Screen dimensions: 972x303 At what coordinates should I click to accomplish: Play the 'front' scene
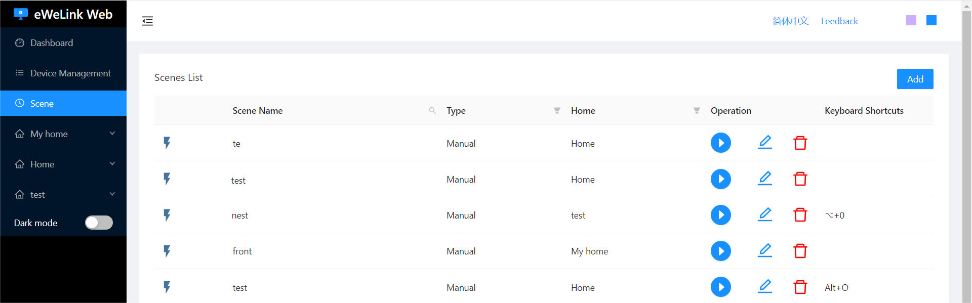720,251
